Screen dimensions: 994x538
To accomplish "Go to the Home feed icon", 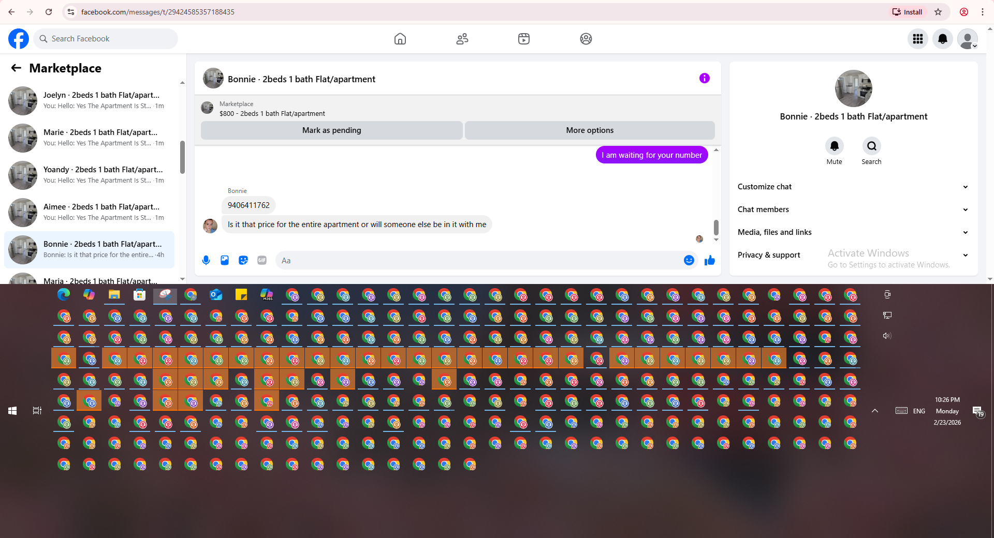I will pyautogui.click(x=400, y=39).
